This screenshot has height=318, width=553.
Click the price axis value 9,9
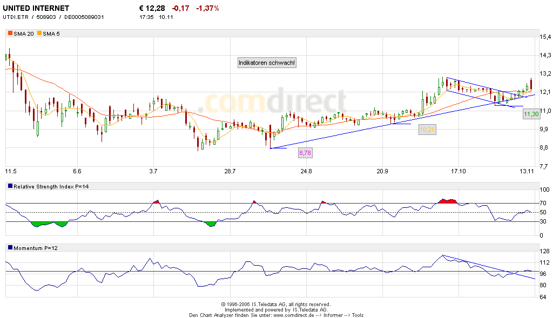pos(545,130)
